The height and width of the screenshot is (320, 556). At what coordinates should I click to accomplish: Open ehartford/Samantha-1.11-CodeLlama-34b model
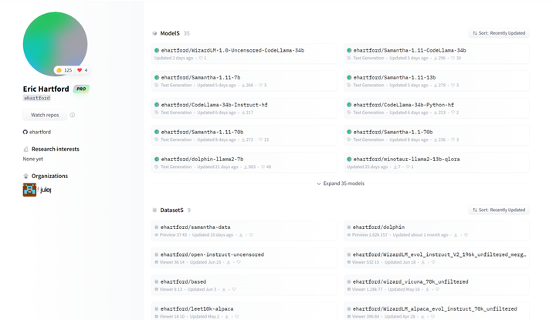[x=436, y=54]
